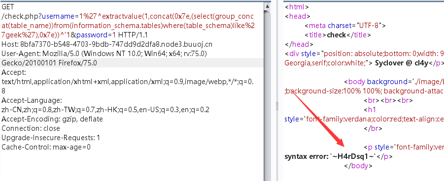Click the '<br><br><br>' line in response
Image resolution: width=444 pixels, height=181 pixels.
388,100
